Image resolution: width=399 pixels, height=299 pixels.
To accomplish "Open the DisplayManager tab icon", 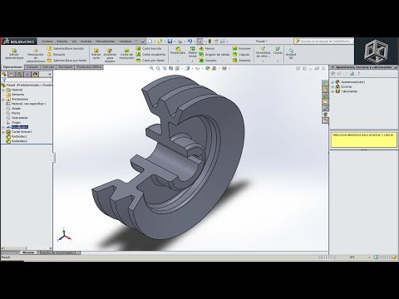I will 35,75.
